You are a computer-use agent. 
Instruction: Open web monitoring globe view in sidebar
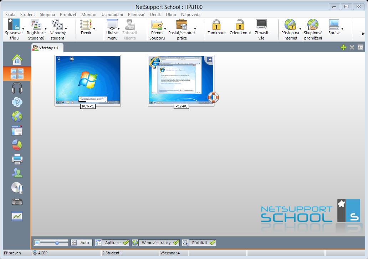17,116
